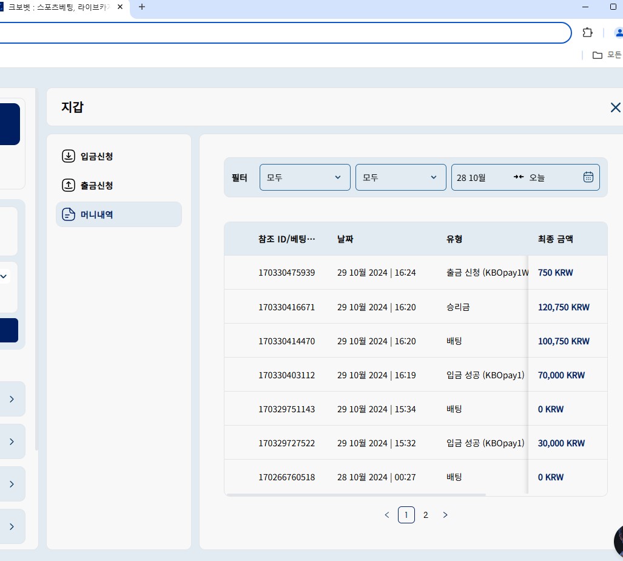Go to previous page of transactions
Image resolution: width=623 pixels, height=561 pixels.
(387, 515)
